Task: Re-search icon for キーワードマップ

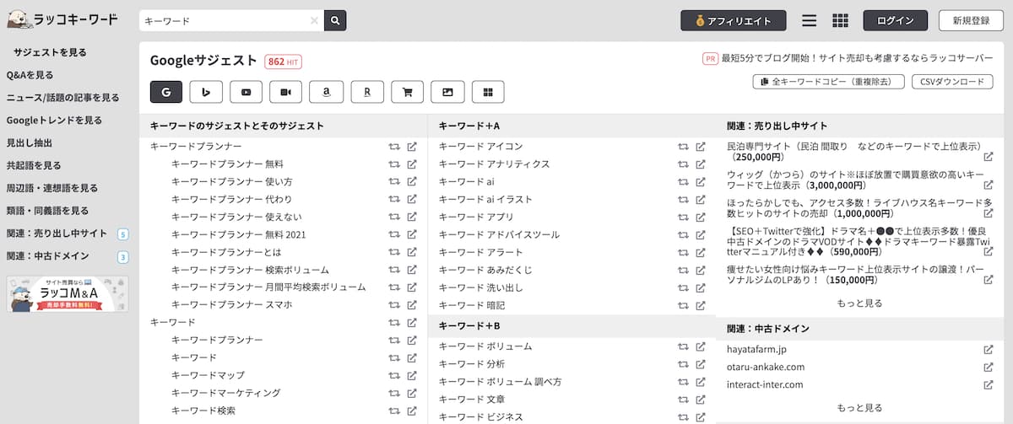Action: click(x=394, y=375)
